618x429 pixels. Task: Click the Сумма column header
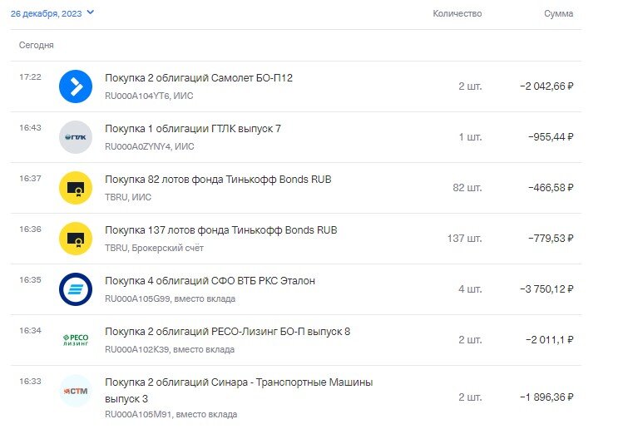pos(558,14)
